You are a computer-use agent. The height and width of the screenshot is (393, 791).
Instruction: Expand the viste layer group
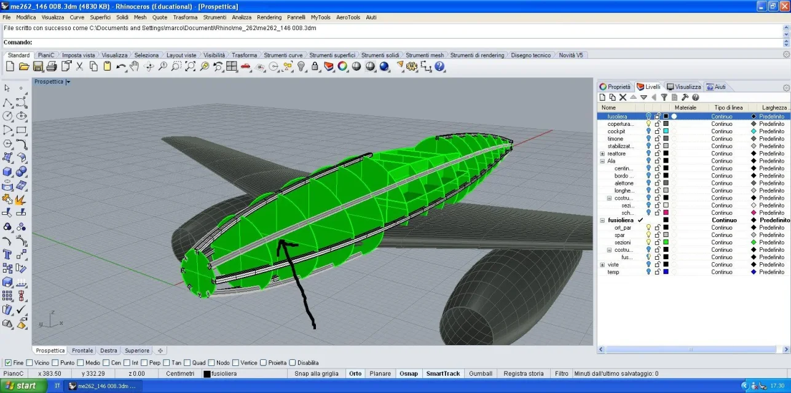tap(602, 265)
